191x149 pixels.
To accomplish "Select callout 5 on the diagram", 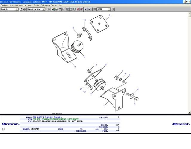I will pos(129,75).
